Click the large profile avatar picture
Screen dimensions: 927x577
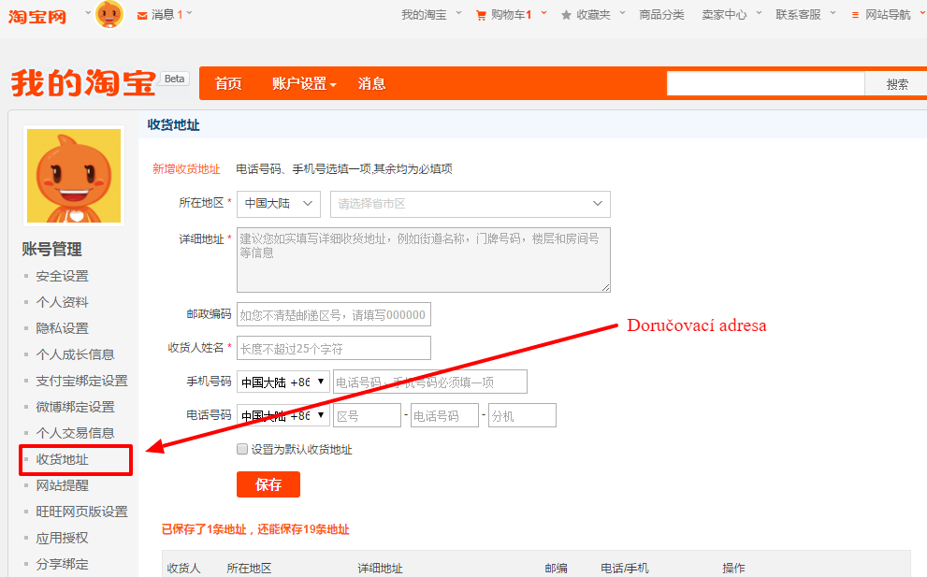pos(74,176)
